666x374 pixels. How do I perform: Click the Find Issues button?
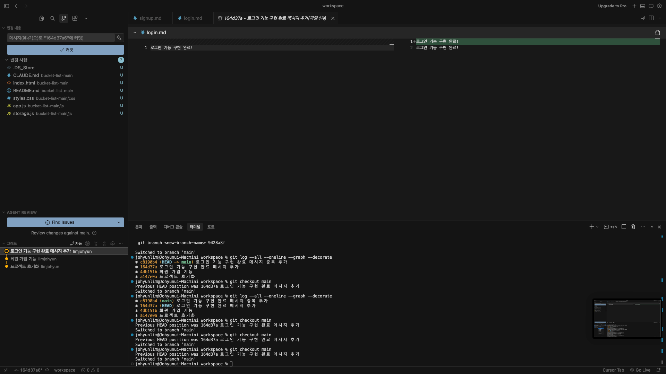point(60,222)
